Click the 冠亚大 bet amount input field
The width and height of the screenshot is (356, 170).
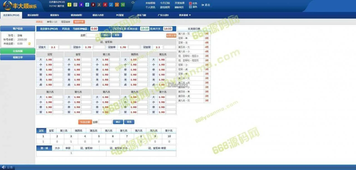[65, 47]
